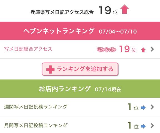Tap the ランキングを追加する button
The image size is (160, 133).
[80, 69]
